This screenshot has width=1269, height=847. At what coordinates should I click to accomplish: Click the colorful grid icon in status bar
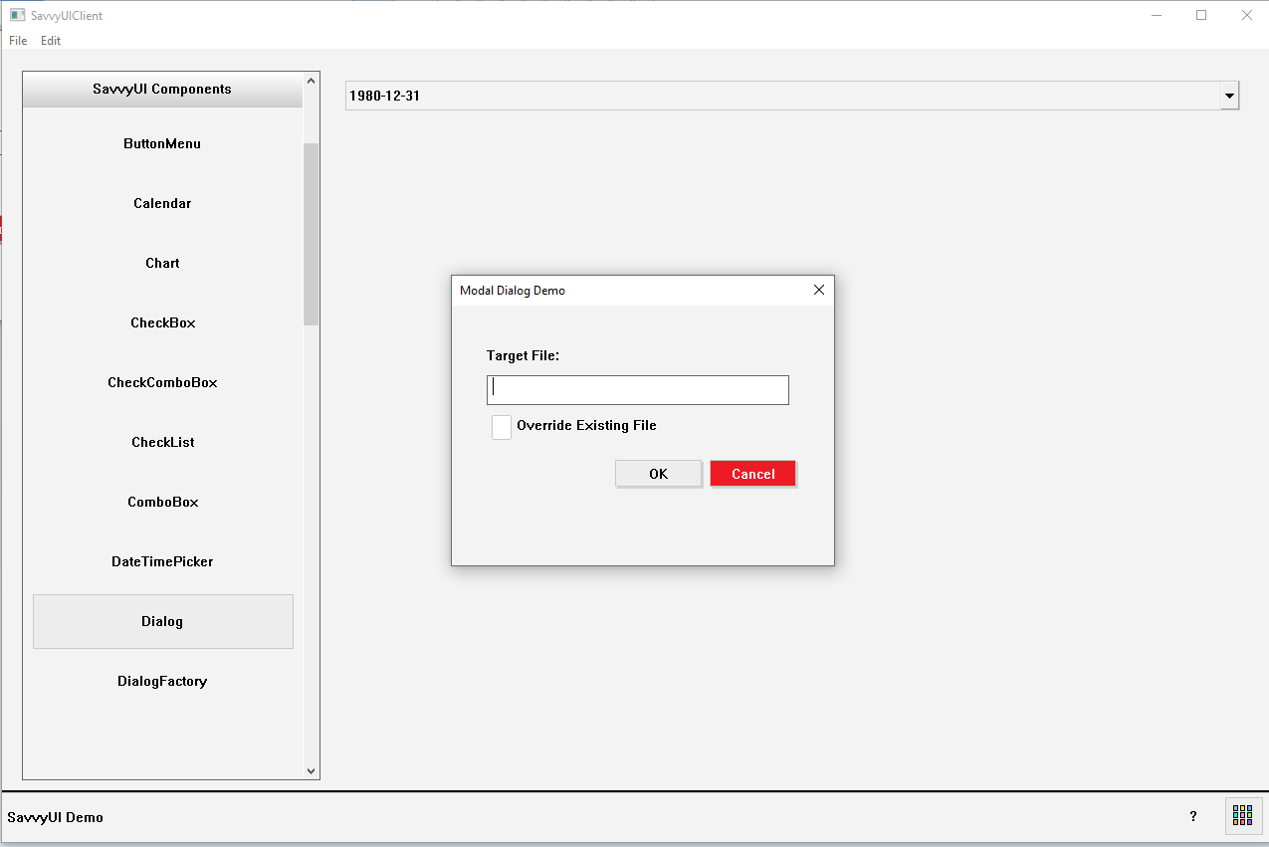point(1242,815)
